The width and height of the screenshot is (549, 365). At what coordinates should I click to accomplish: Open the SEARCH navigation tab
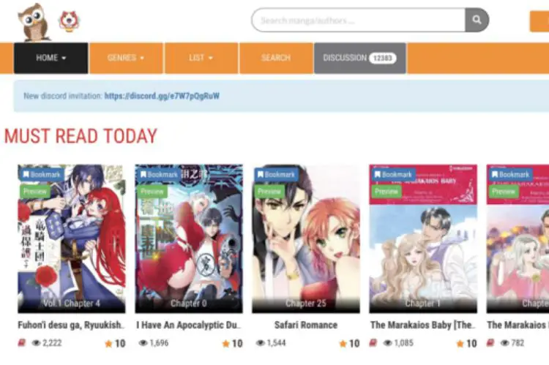pyautogui.click(x=276, y=58)
